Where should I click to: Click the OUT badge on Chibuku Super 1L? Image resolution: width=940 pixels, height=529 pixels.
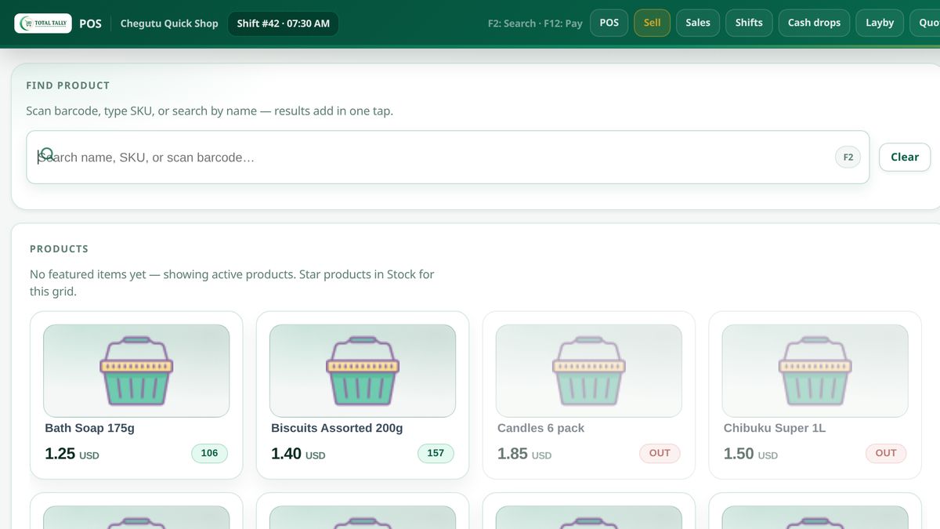click(x=886, y=453)
